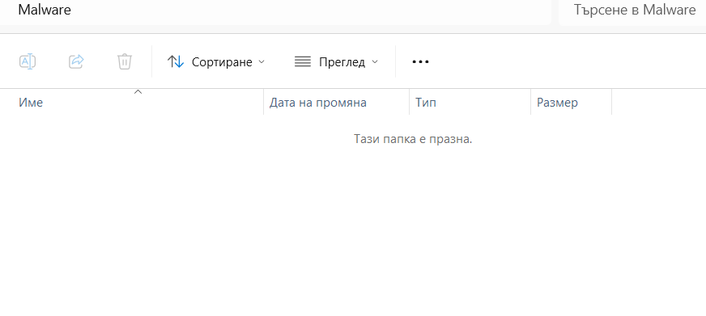
Task: Open the Сортиране sort dropdown
Action: coord(216,61)
